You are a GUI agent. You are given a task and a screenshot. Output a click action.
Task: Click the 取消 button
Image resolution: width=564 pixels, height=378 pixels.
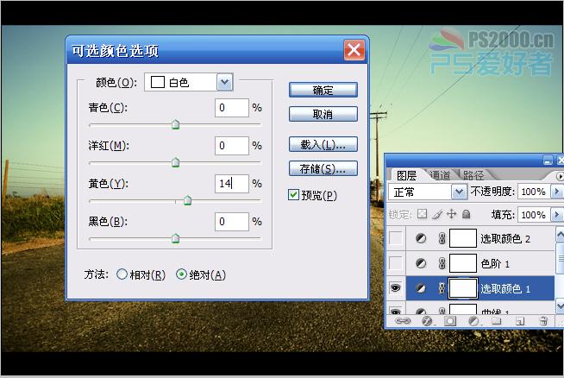(323, 114)
